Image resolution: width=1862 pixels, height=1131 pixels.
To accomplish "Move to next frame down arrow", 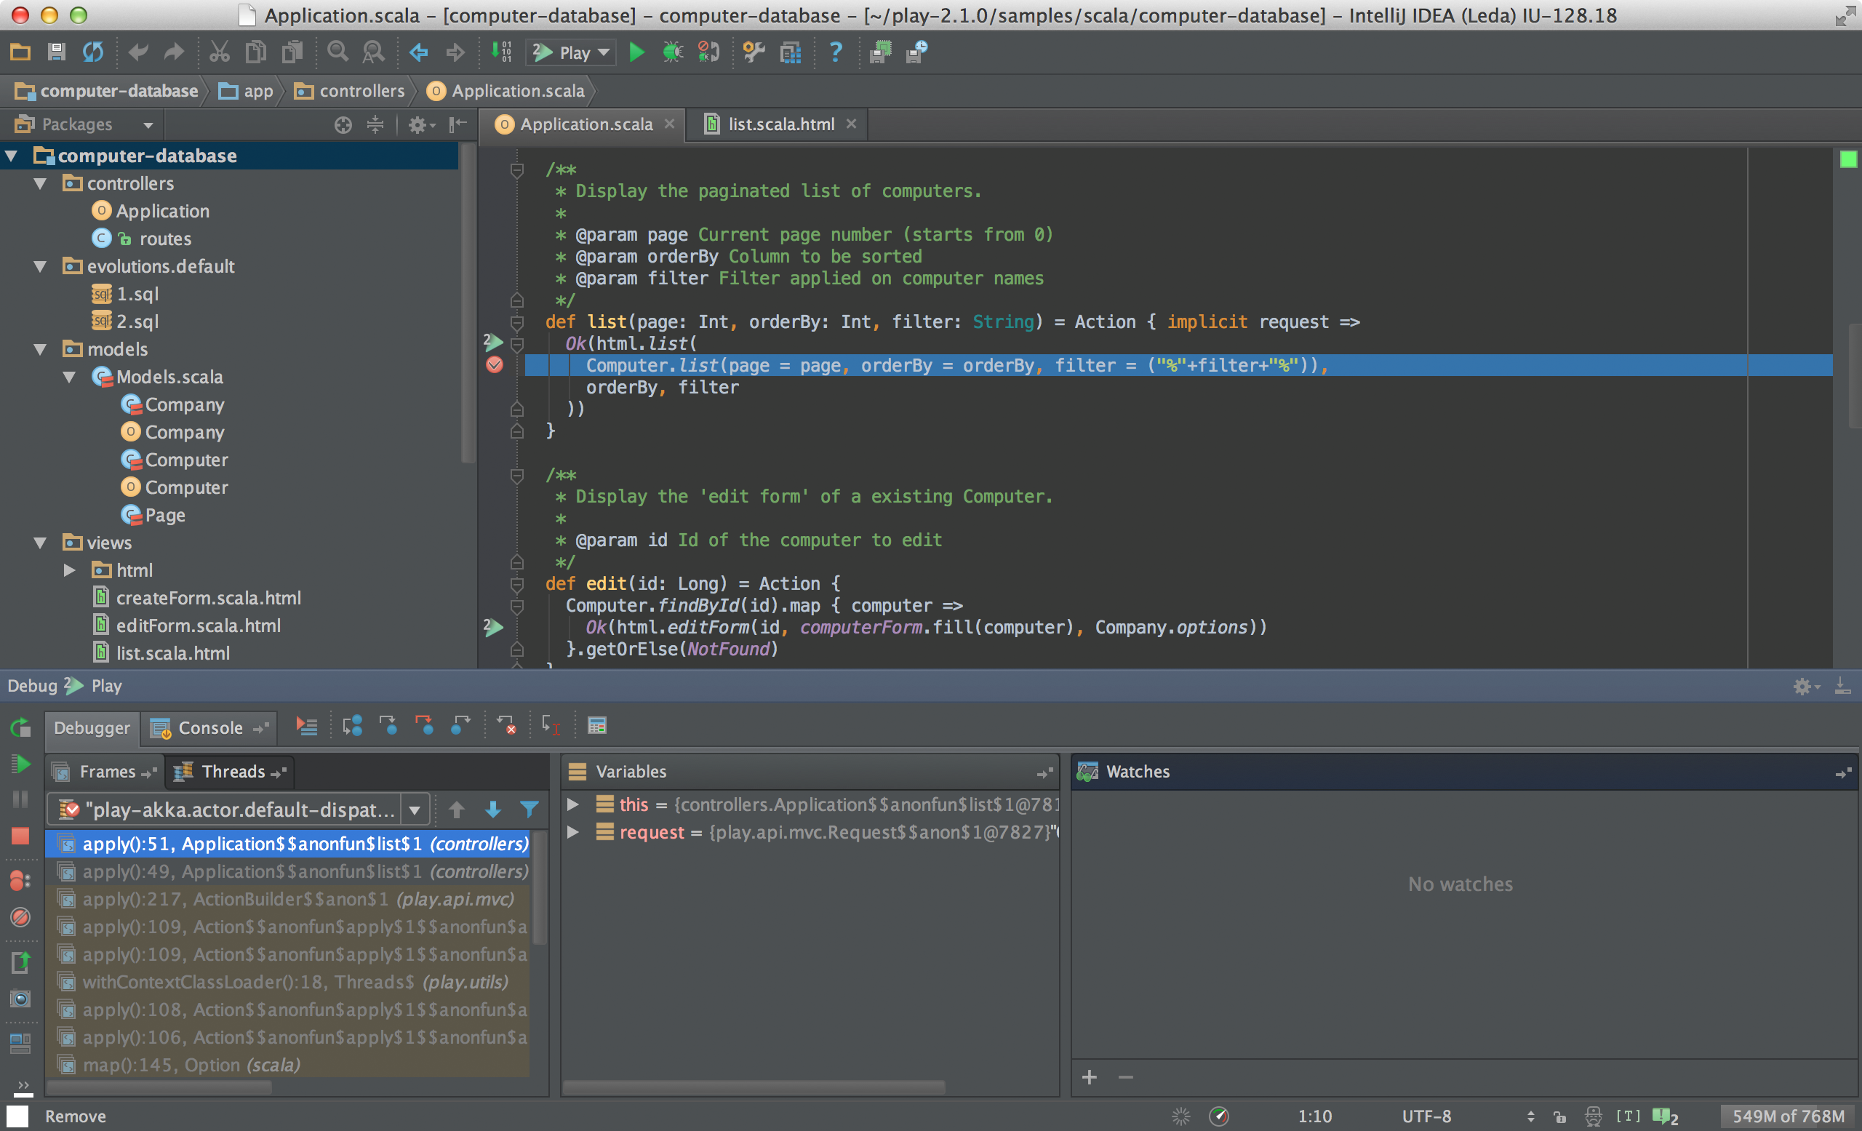I will pos(492,809).
